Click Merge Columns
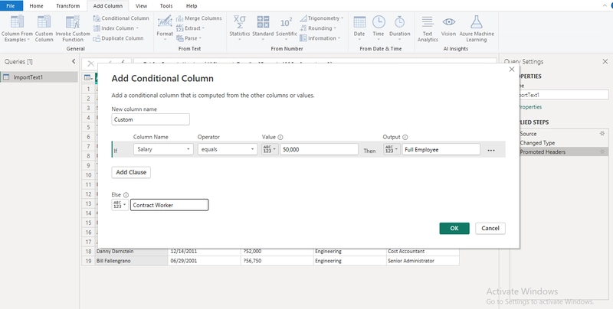This screenshot has width=613, height=309. (199, 18)
